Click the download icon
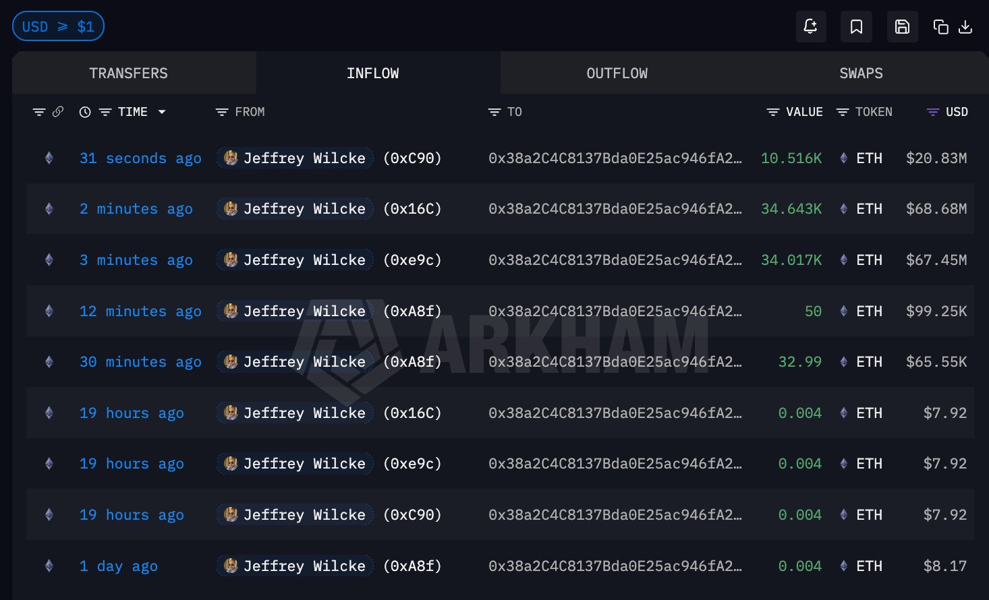 pyautogui.click(x=965, y=27)
